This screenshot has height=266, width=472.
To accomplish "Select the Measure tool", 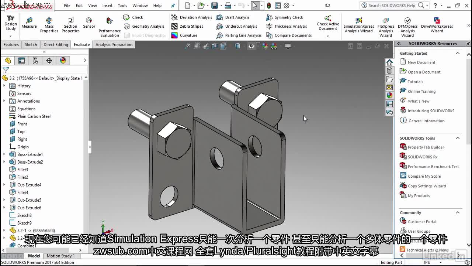I will pos(29,22).
